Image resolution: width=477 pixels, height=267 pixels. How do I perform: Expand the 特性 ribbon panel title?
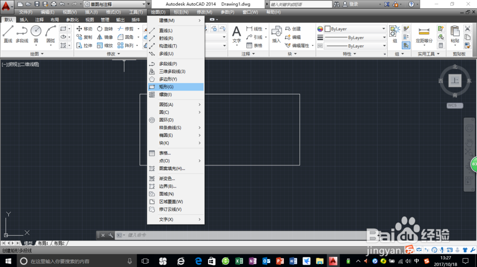coord(349,54)
